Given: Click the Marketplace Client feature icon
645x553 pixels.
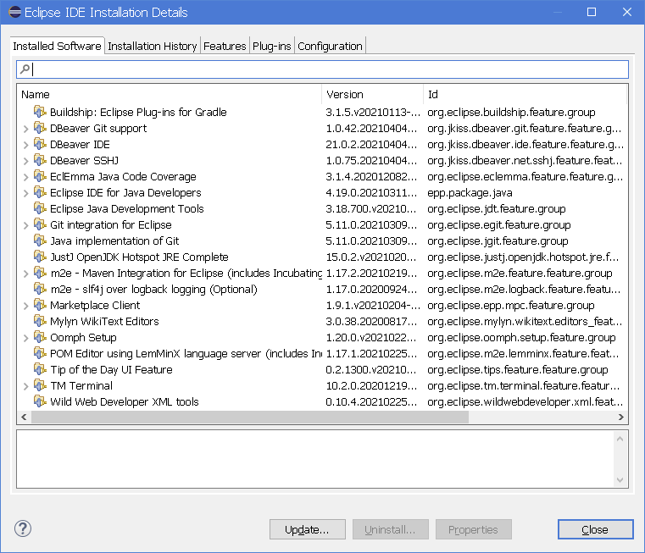Looking at the screenshot, I should tap(40, 305).
